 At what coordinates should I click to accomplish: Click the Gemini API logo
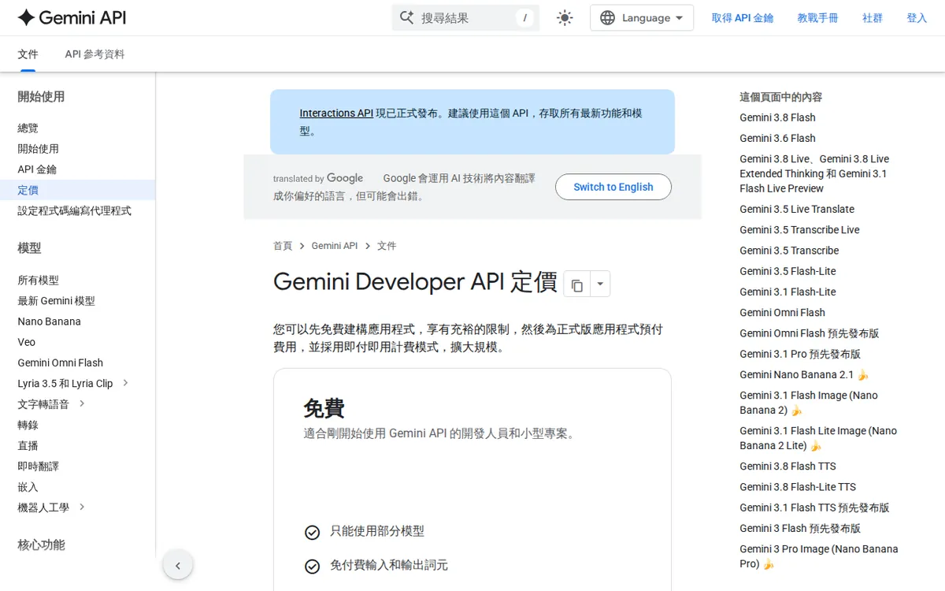[x=72, y=17]
